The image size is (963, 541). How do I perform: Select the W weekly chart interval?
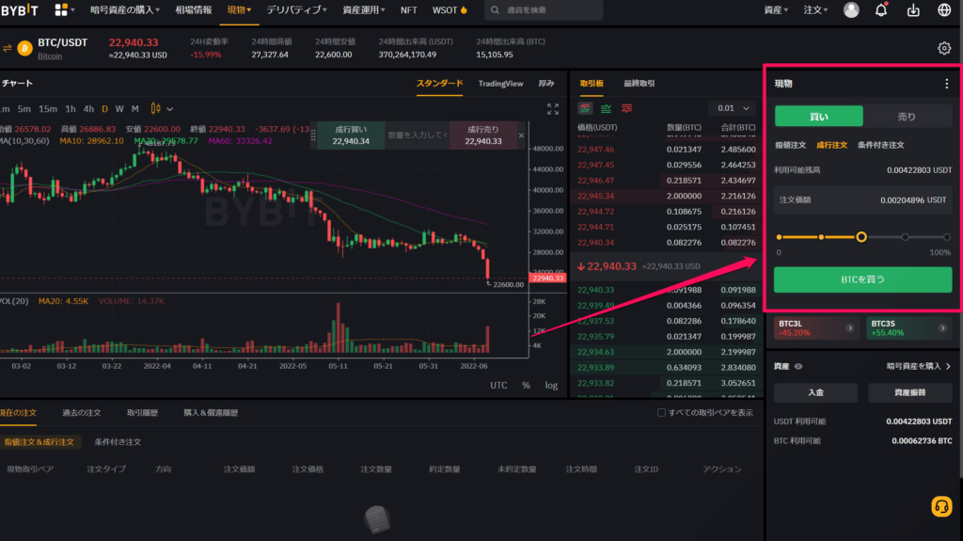tap(119, 109)
